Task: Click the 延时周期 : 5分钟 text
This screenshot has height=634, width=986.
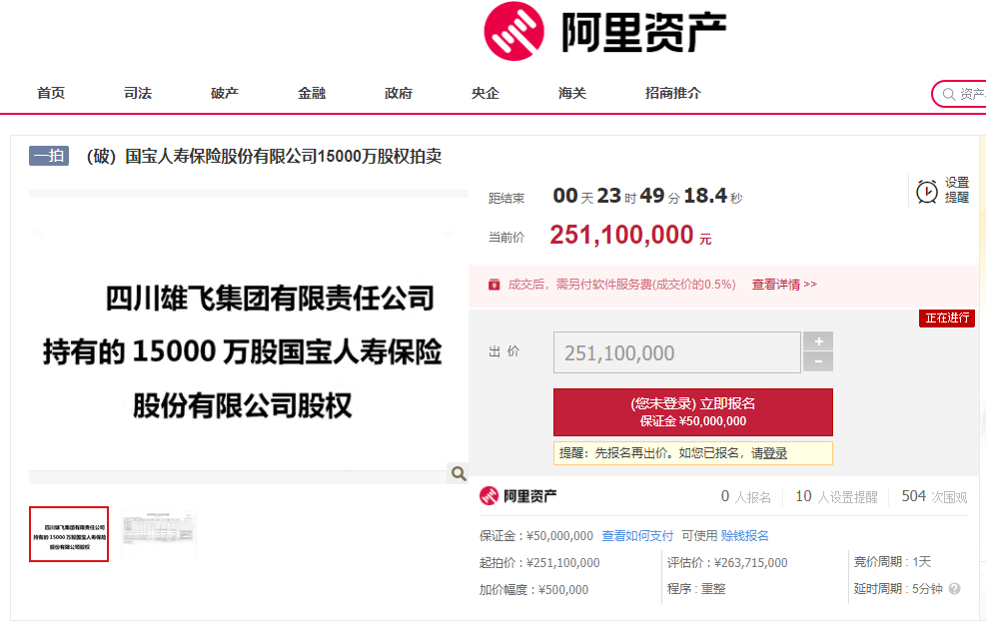Action: (x=898, y=589)
